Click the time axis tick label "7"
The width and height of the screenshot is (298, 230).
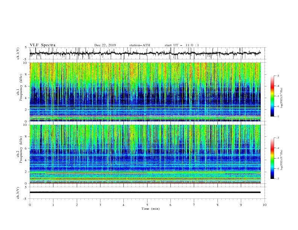194,205
